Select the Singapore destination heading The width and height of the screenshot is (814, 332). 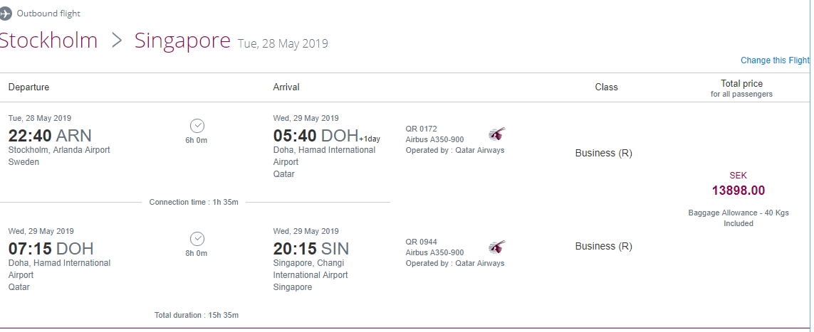click(x=182, y=41)
